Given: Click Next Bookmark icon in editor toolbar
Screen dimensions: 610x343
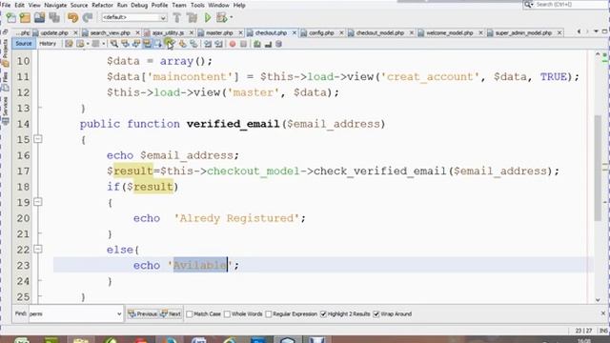Looking at the screenshot, I should tap(182, 44).
